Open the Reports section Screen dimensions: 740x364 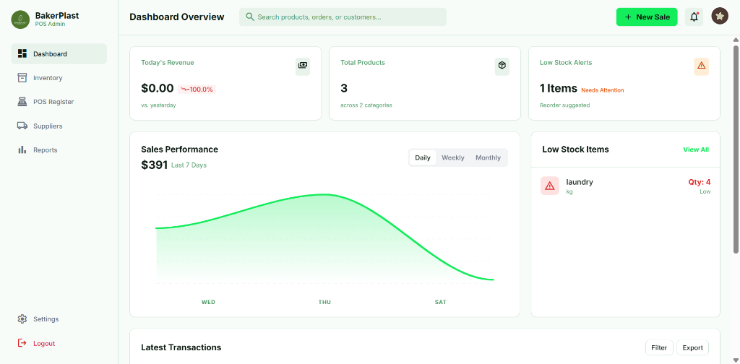(45, 150)
